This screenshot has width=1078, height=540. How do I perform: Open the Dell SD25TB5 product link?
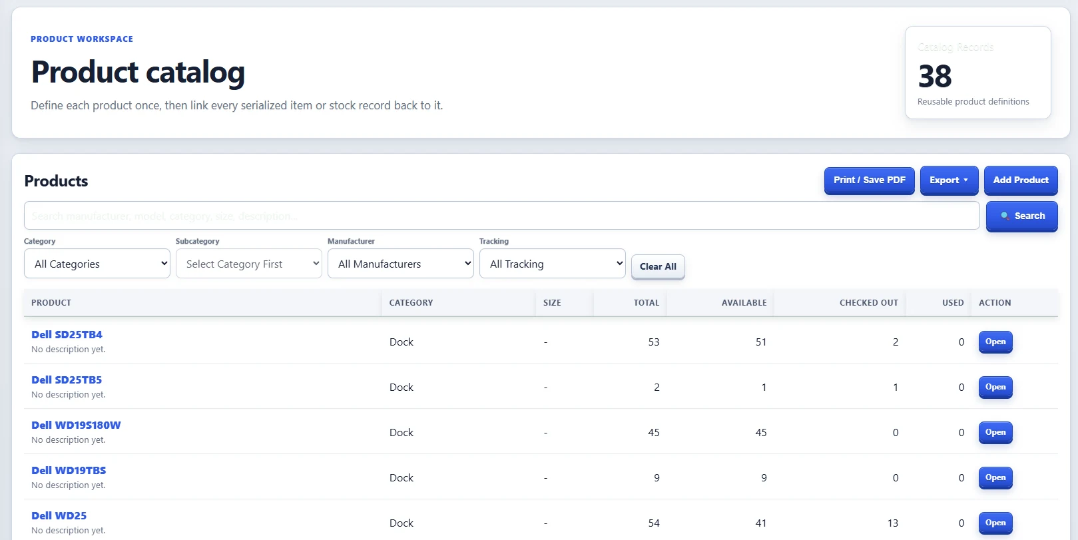click(x=67, y=380)
